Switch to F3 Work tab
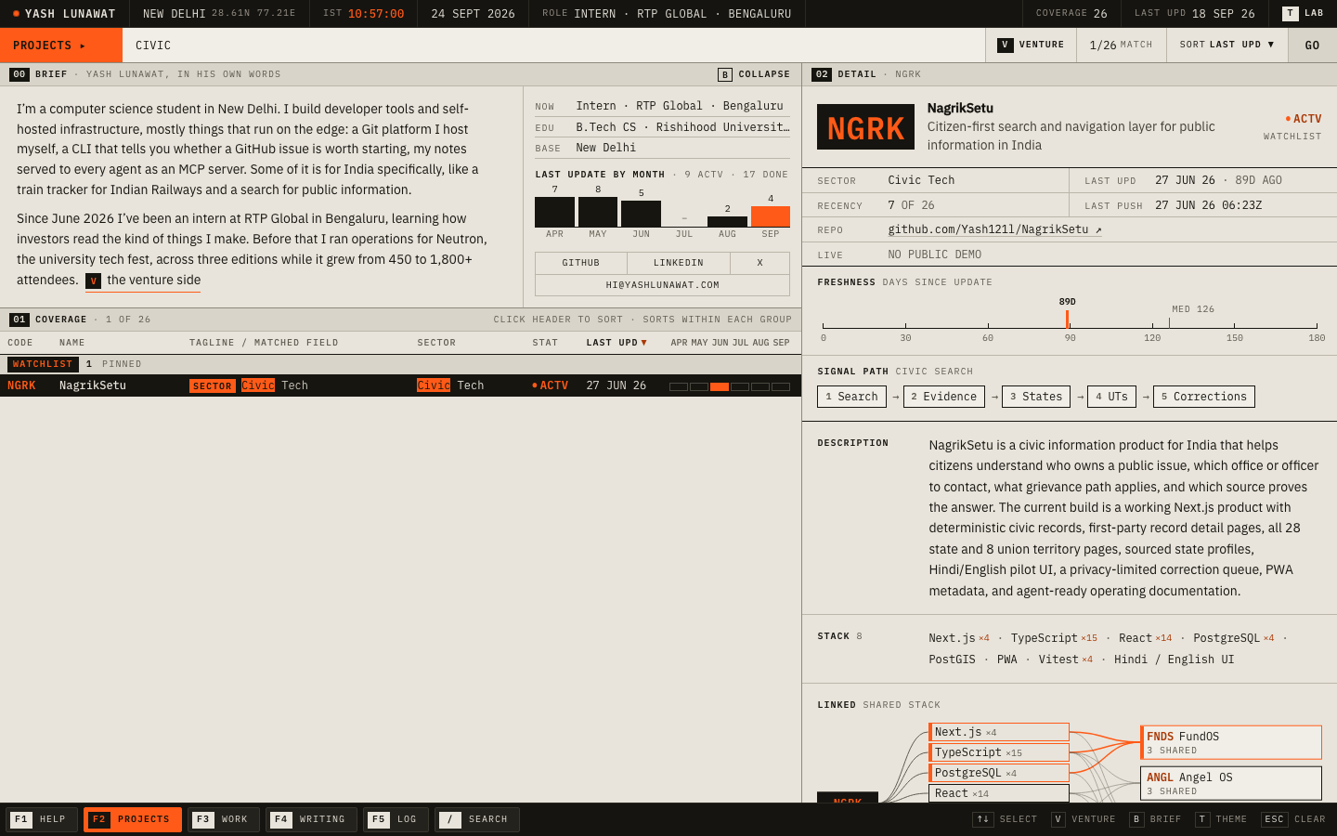This screenshot has height=836, width=1337. point(224,819)
